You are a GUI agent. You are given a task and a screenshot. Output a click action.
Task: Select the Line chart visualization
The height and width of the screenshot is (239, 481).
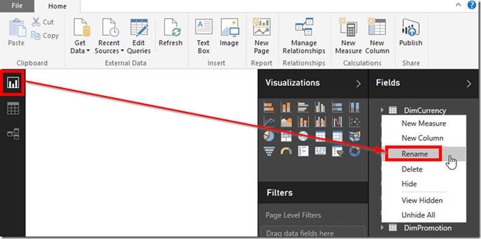point(269,122)
